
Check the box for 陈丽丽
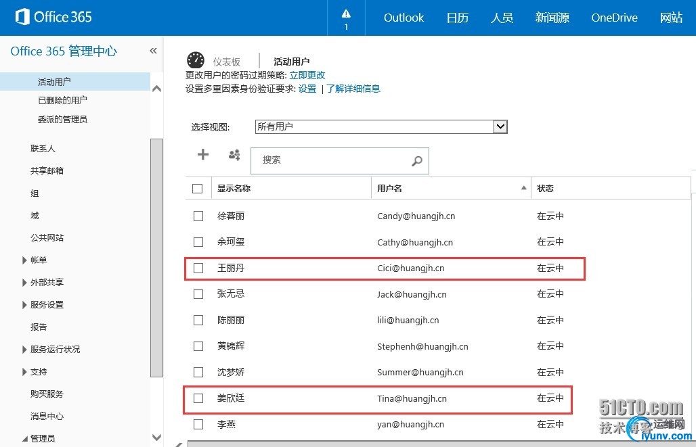pos(198,320)
